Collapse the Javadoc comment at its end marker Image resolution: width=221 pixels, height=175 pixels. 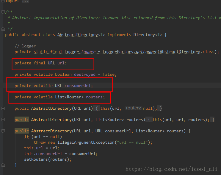[3, 29]
